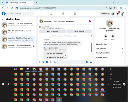The width and height of the screenshot is (128, 102).
Task: Open the Chrome profile icon
Action: [121, 8]
